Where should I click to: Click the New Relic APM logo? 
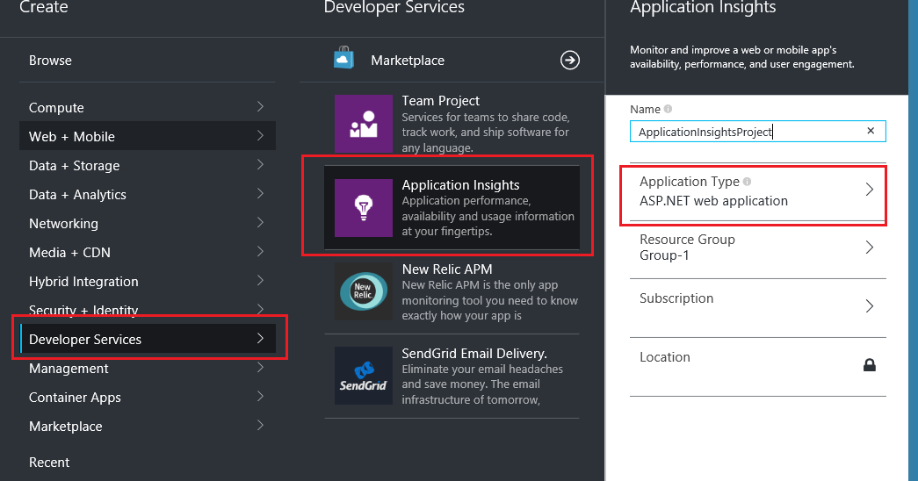(363, 291)
